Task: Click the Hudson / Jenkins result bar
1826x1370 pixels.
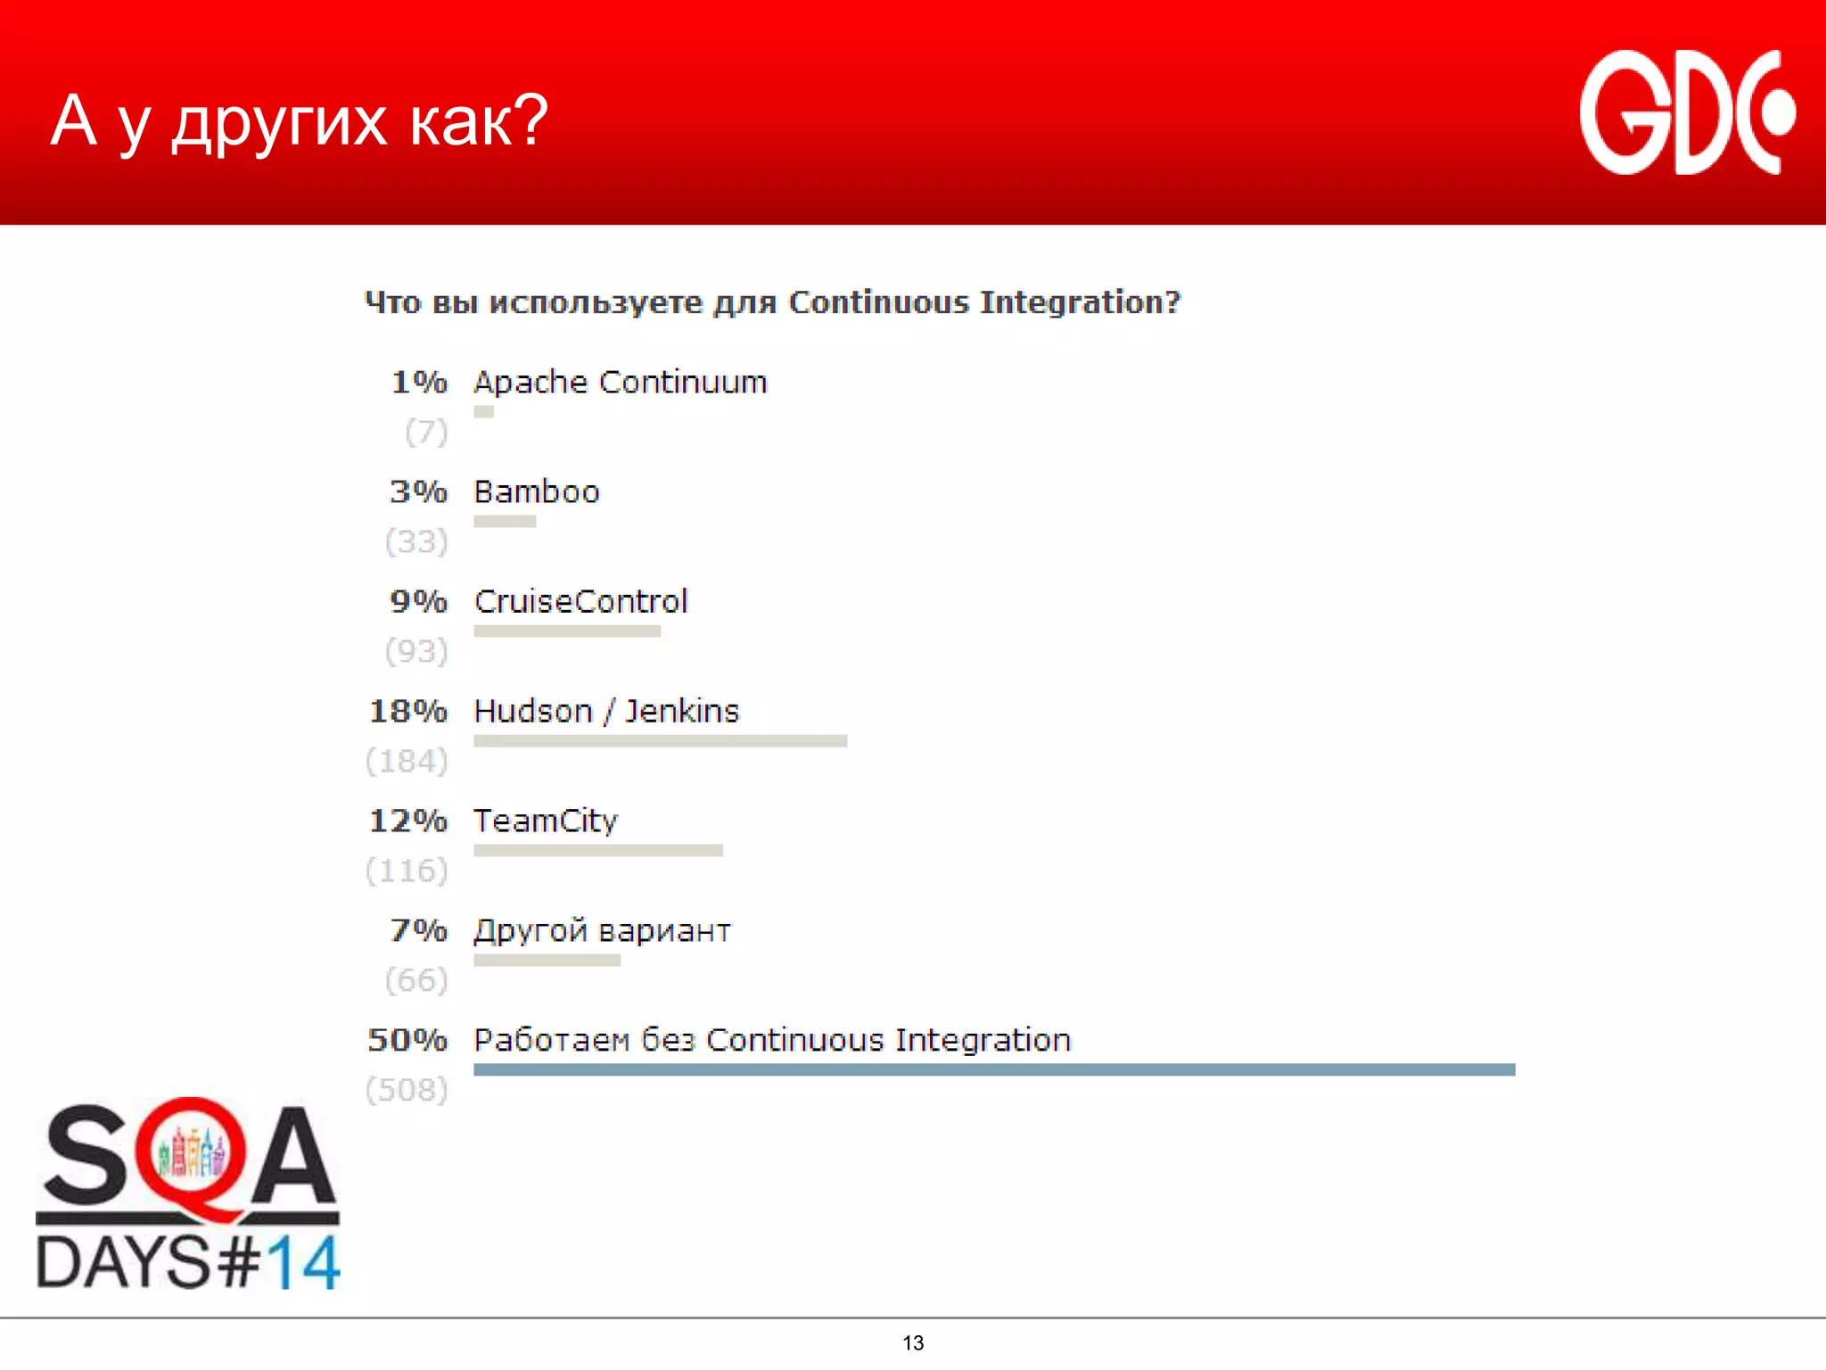Action: 660,740
